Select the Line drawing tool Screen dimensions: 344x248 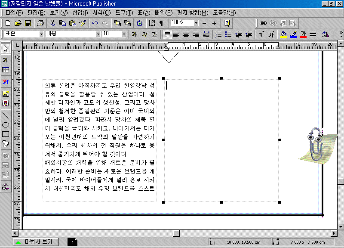pyautogui.click(x=6, y=115)
